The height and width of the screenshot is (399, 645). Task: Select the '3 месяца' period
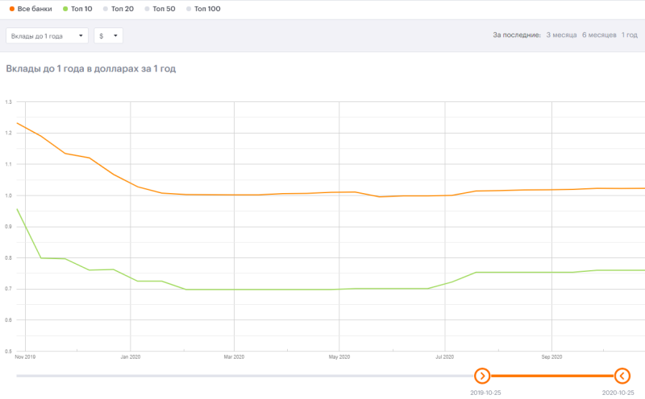pos(560,35)
